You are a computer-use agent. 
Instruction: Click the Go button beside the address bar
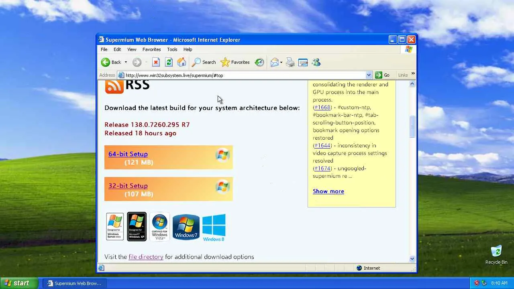tap(382, 75)
